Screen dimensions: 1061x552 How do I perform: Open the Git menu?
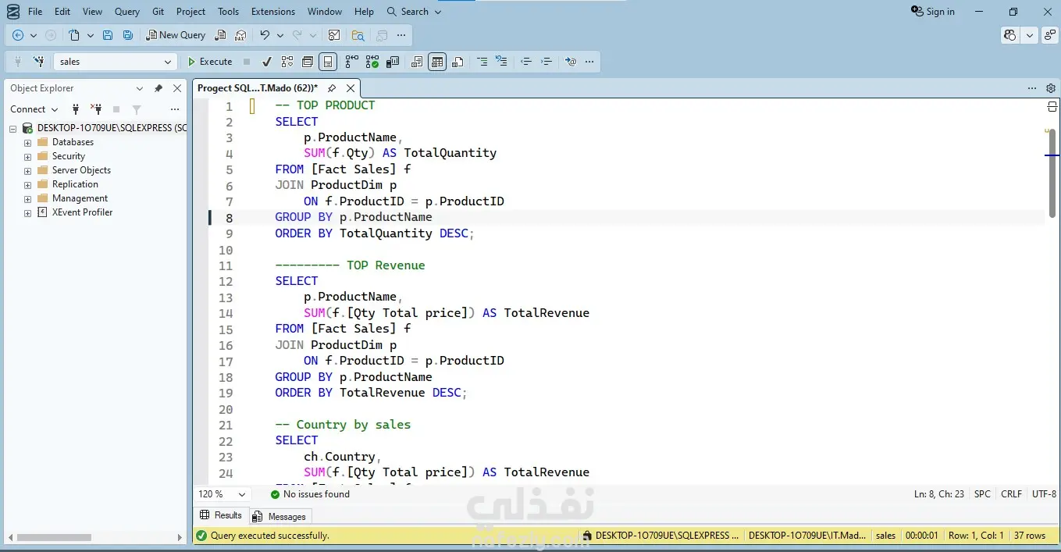pyautogui.click(x=158, y=12)
